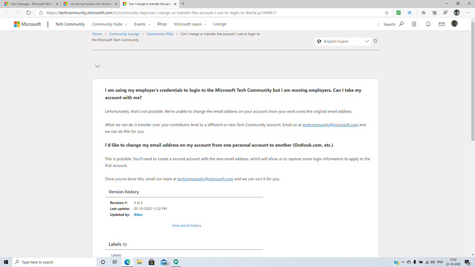The height and width of the screenshot is (267, 475).
Task: Show hidden icons in system tray
Action: click(403, 262)
